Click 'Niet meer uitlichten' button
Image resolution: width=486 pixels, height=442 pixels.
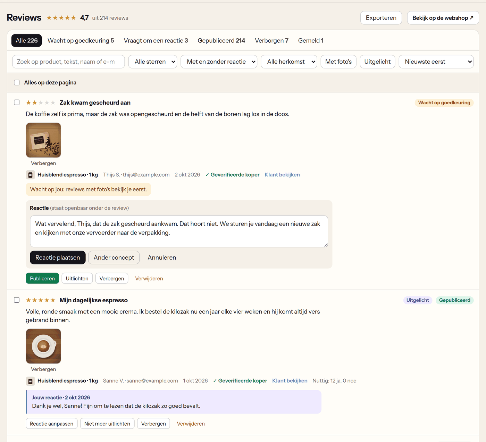click(107, 424)
